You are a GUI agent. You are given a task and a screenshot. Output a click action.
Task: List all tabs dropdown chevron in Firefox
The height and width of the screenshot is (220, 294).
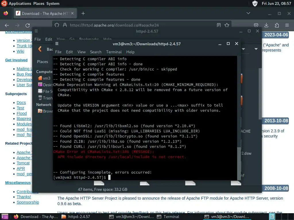click(x=248, y=13)
